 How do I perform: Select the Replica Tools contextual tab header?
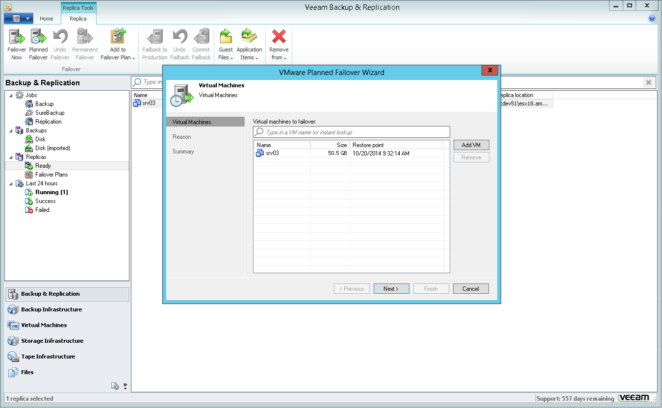[x=78, y=8]
